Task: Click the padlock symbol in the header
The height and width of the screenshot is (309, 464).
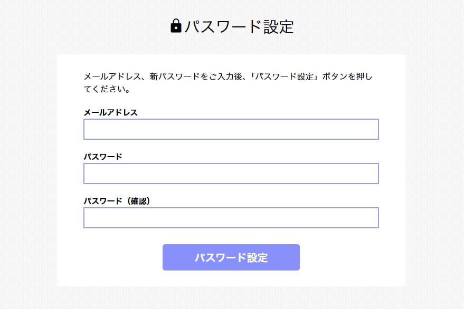Action: (176, 26)
